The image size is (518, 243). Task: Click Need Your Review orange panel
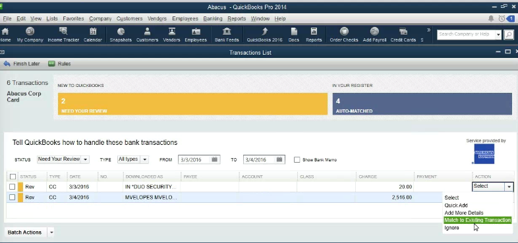pos(192,104)
